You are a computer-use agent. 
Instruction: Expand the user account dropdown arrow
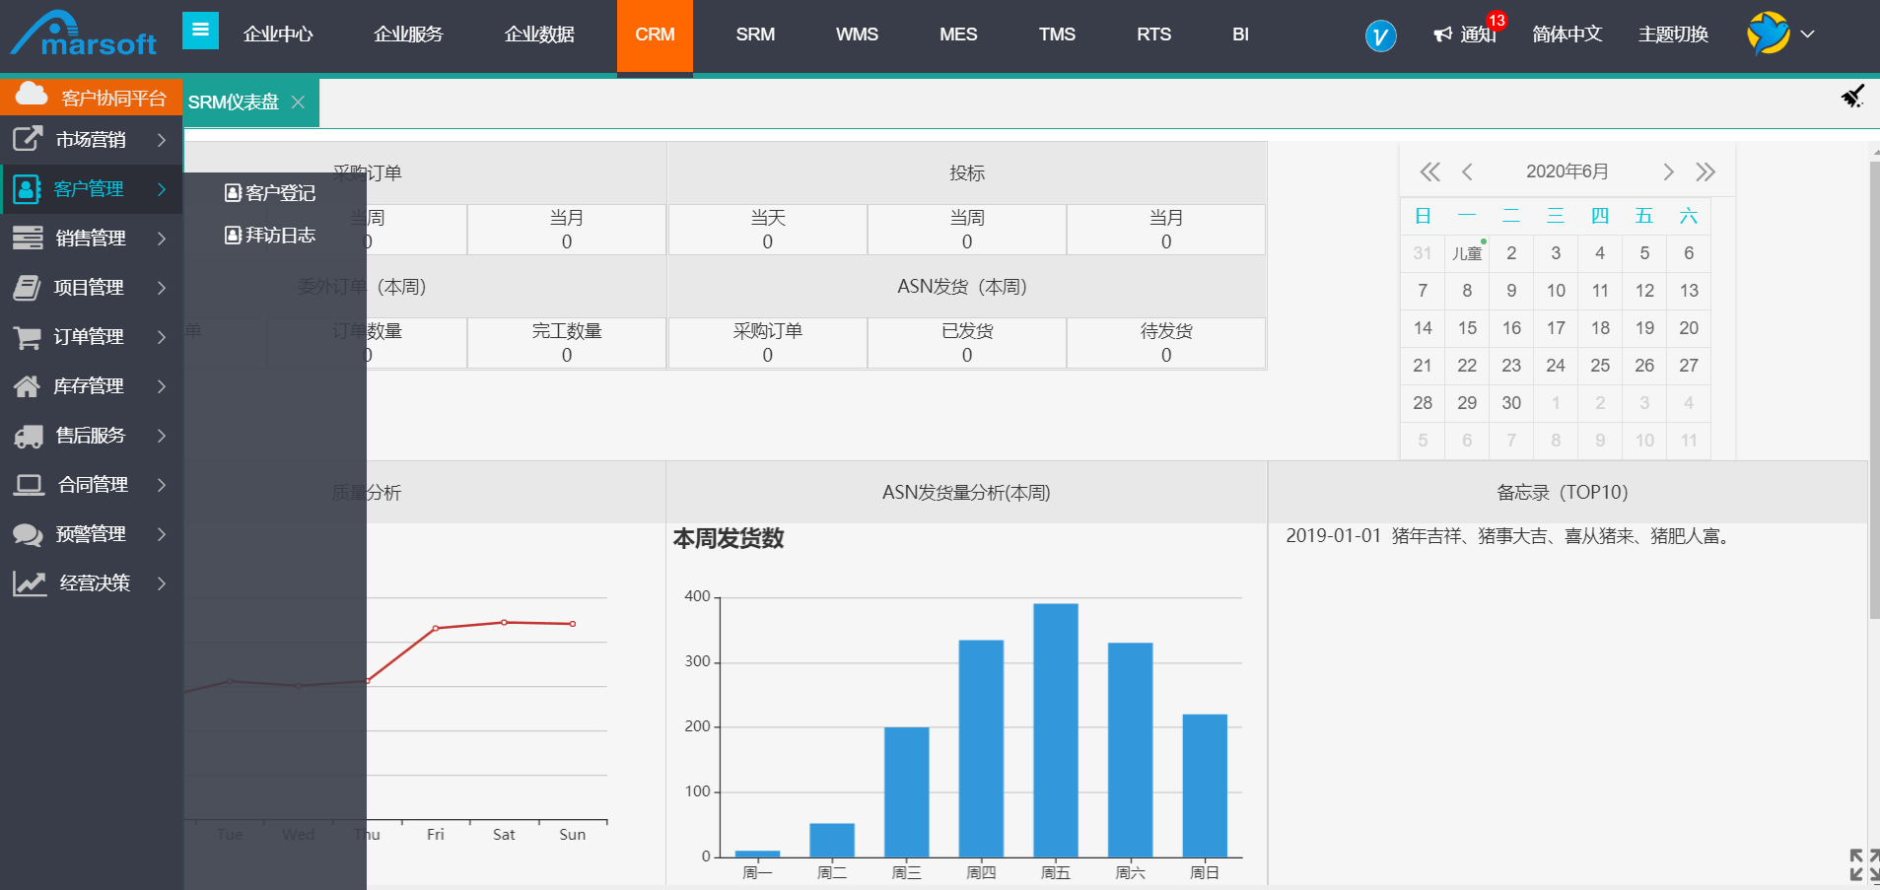click(x=1807, y=34)
